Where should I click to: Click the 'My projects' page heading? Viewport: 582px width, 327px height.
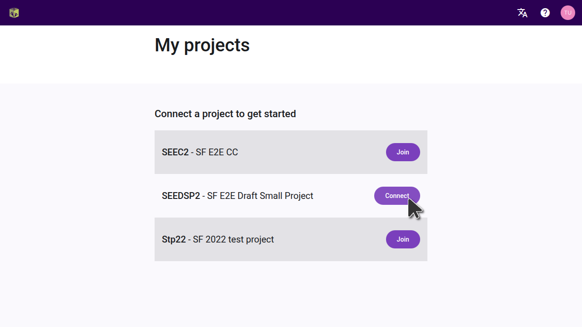pos(202,45)
